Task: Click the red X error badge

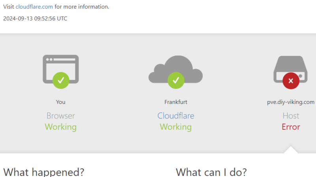Action: tap(291, 81)
